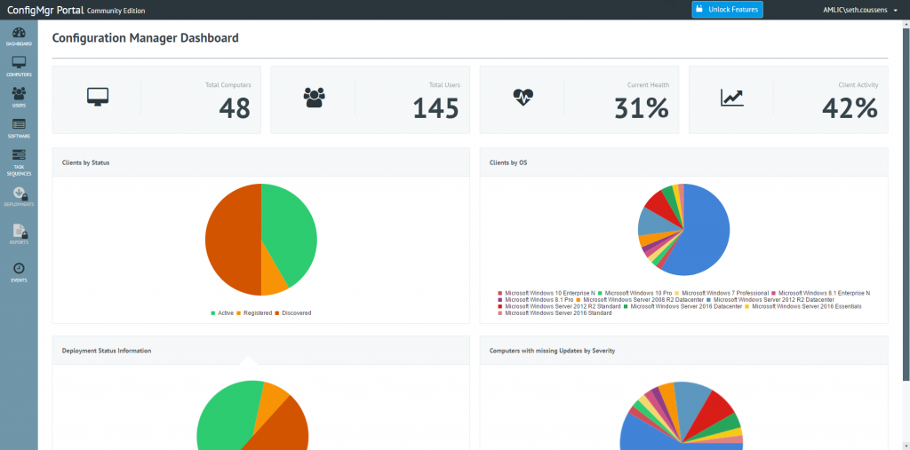910x450 pixels.
Task: Click the group icon in Total Users card
Action: pos(314,97)
